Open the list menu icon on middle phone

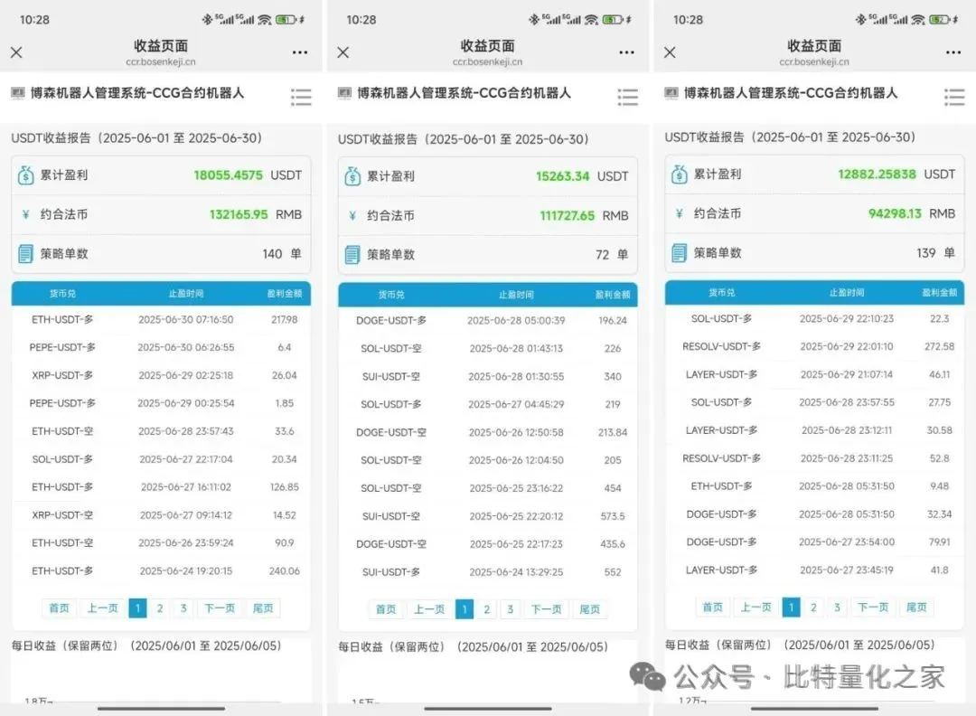(x=628, y=97)
